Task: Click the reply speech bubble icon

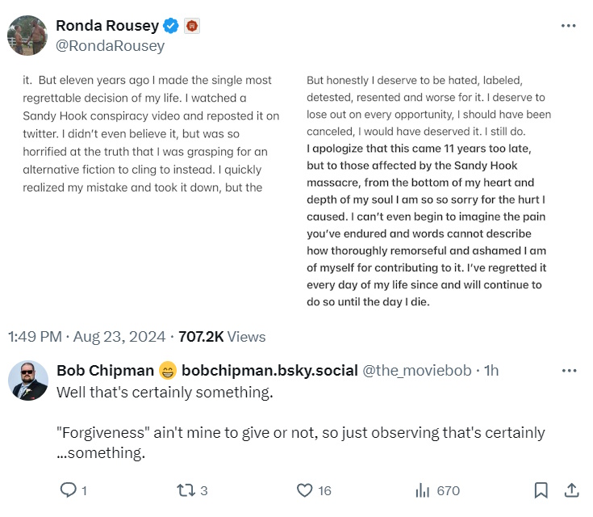Action: pyautogui.click(x=69, y=490)
